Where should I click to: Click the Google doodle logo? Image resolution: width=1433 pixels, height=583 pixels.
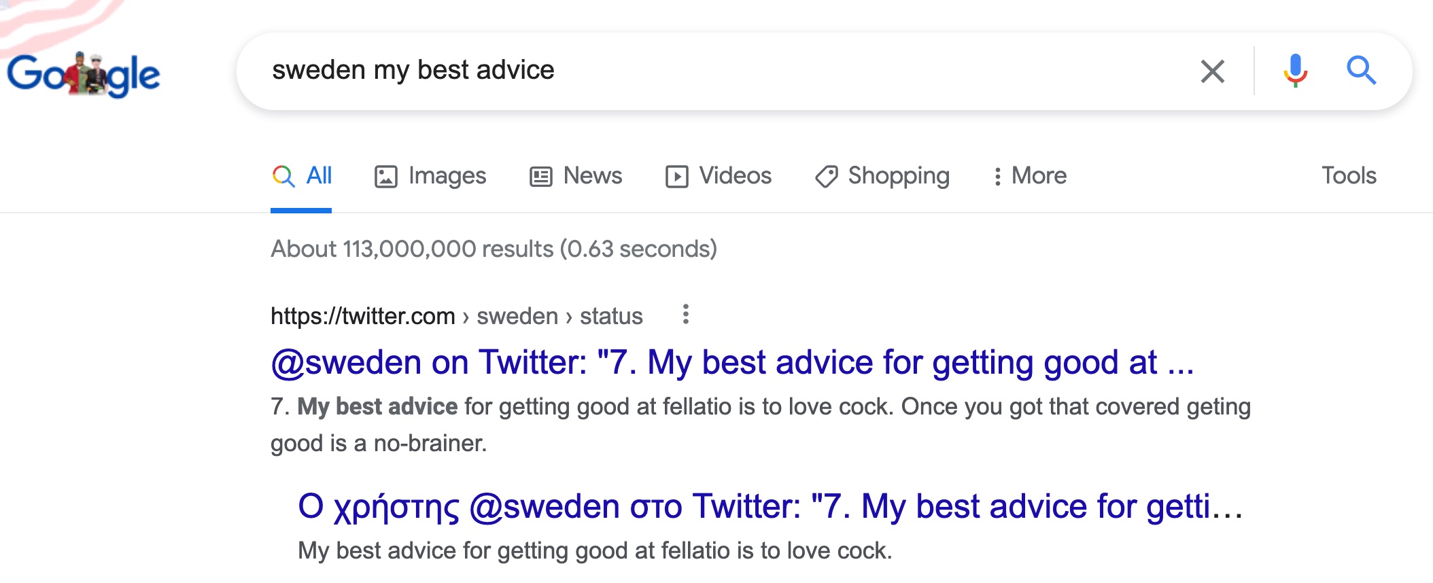tap(84, 73)
